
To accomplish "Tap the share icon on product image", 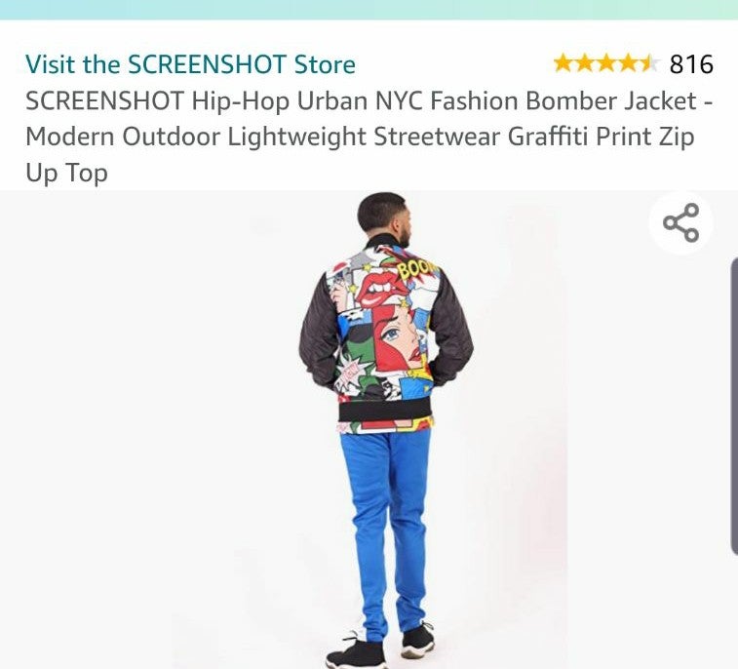I will 681,222.
